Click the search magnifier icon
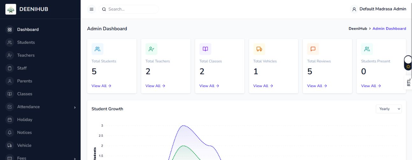The image size is (412, 160). pos(104,9)
